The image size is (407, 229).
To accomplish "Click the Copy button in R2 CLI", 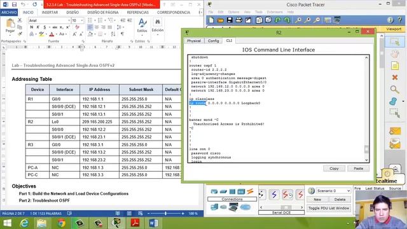I will click(x=334, y=169).
